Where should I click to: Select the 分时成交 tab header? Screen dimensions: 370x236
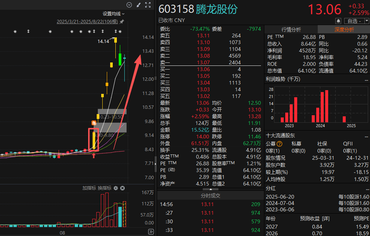211,196
